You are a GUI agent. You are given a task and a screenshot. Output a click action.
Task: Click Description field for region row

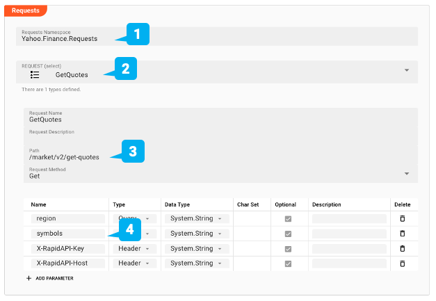[x=348, y=218]
